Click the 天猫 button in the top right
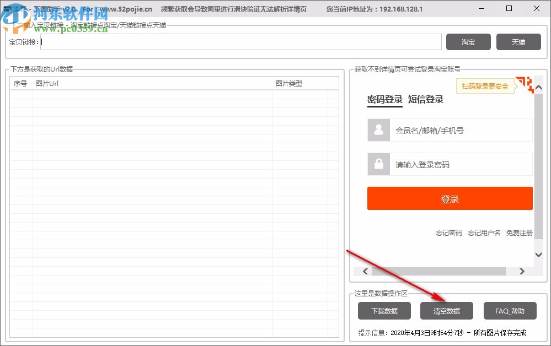551x346 pixels. pos(518,42)
